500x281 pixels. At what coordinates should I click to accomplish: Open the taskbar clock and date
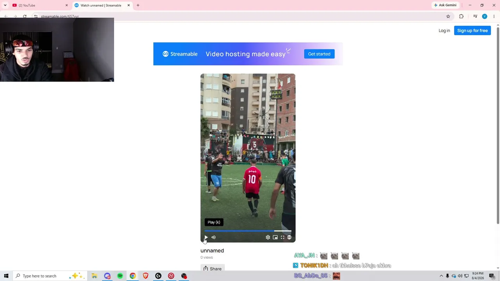point(478,276)
